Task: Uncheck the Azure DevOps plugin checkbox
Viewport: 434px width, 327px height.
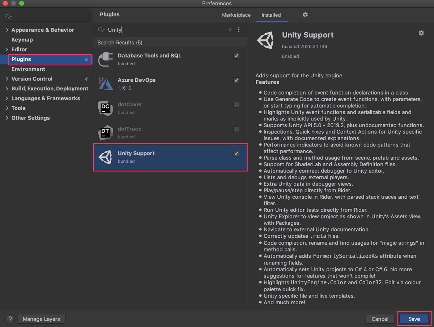Action: [x=236, y=80]
